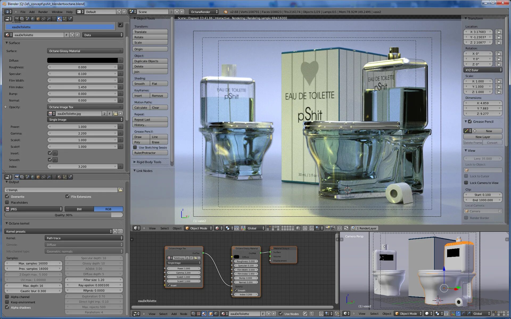This screenshot has width=511, height=319.
Task: Click the Duplicate Objects button
Action: (x=150, y=61)
